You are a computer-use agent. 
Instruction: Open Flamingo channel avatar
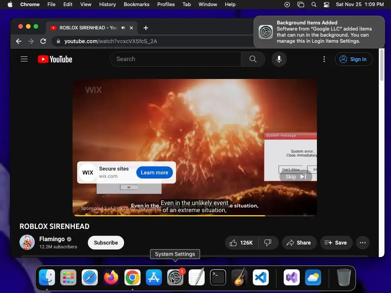(27, 242)
